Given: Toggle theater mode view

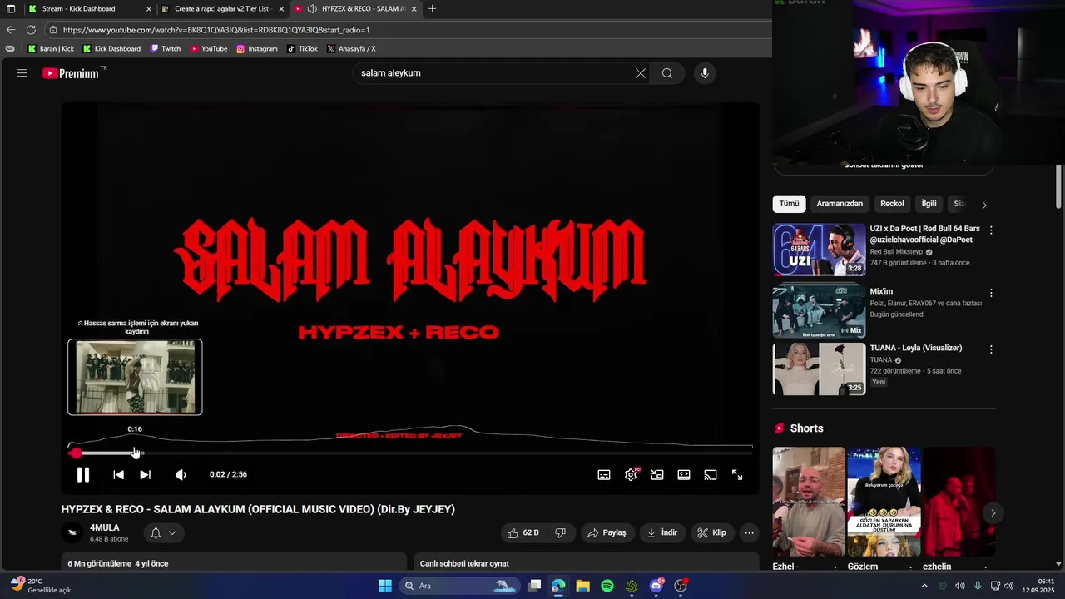Looking at the screenshot, I should click(x=684, y=475).
